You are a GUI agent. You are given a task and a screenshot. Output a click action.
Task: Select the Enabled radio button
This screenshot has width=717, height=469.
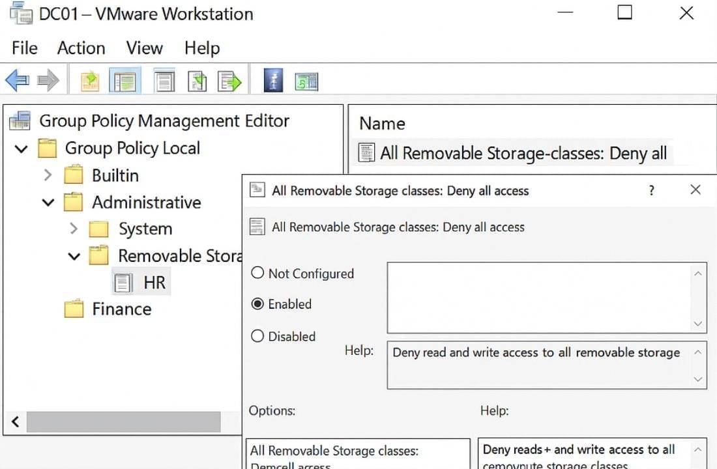(258, 304)
